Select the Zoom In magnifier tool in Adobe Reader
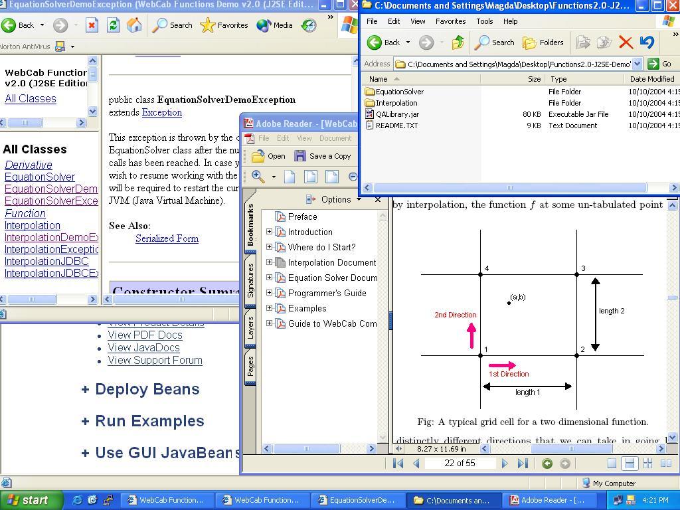 pos(258,177)
